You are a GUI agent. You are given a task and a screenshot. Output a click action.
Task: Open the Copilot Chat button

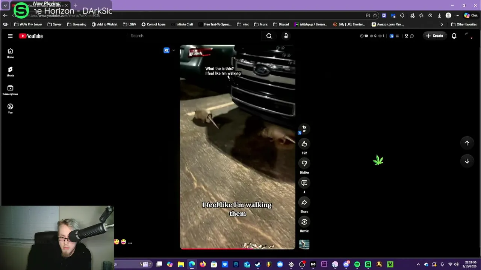coord(471,15)
